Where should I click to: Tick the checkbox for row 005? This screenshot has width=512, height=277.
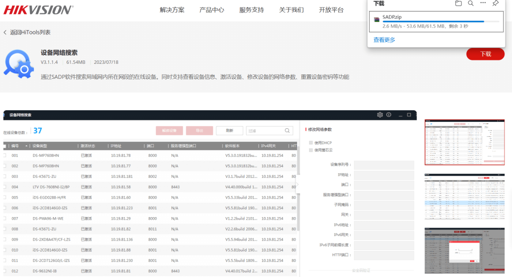4,198
